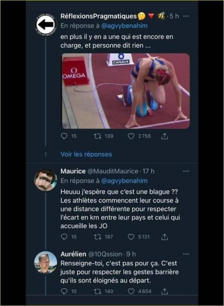The width and height of the screenshot is (224, 306).
Task: Retweet Aurélien's tweet with 140 retweets
Action: pos(98,291)
